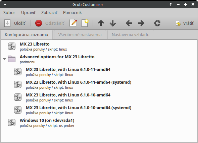Image resolution: width=198 pixels, height=143 pixels.
Task: Click gear icon of 6.1.0-10-amd64 entry
Action: pos(18,97)
